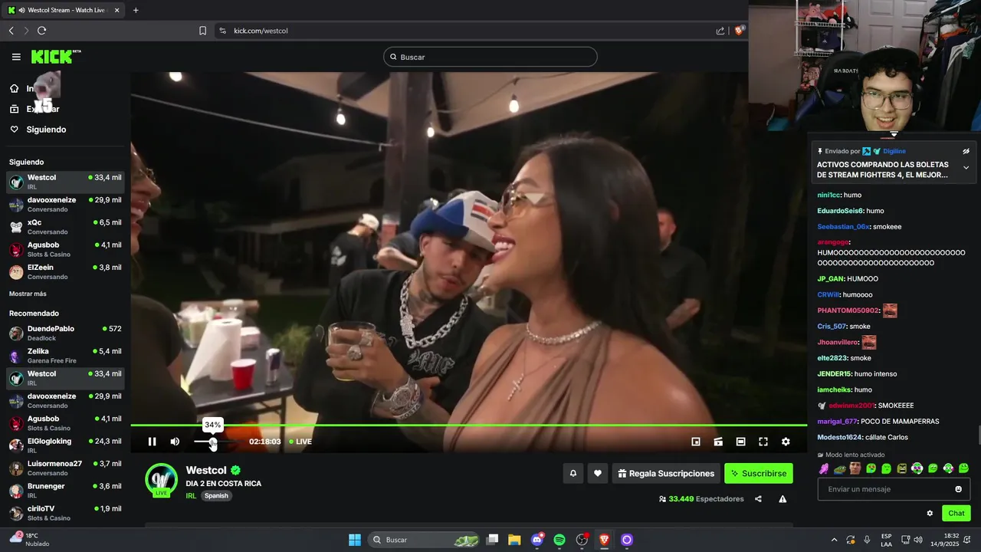Click Digiline username in pinned message
Image resolution: width=981 pixels, height=552 pixels.
[x=894, y=151]
